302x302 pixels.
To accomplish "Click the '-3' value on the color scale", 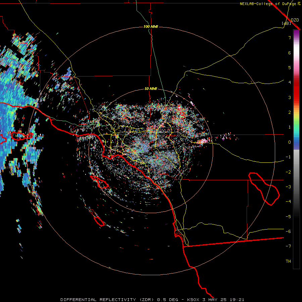I will click(288, 187).
